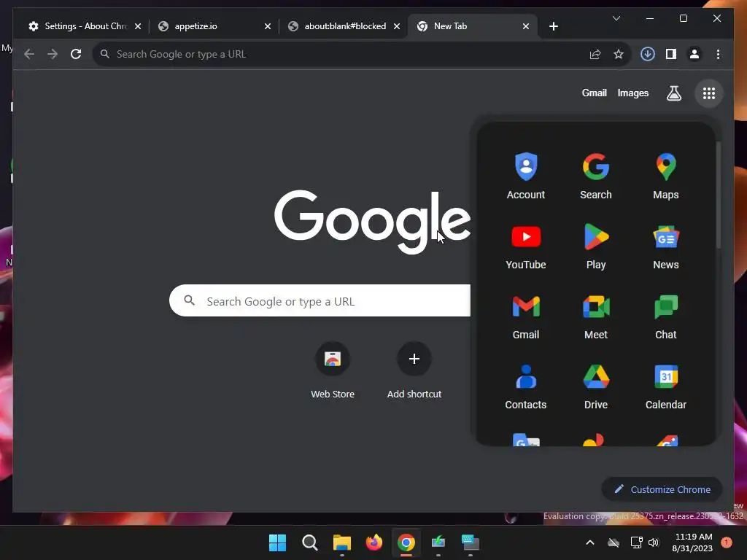Viewport: 747px width, 560px height.
Task: Launch Firefox from the taskbar
Action: [374, 542]
